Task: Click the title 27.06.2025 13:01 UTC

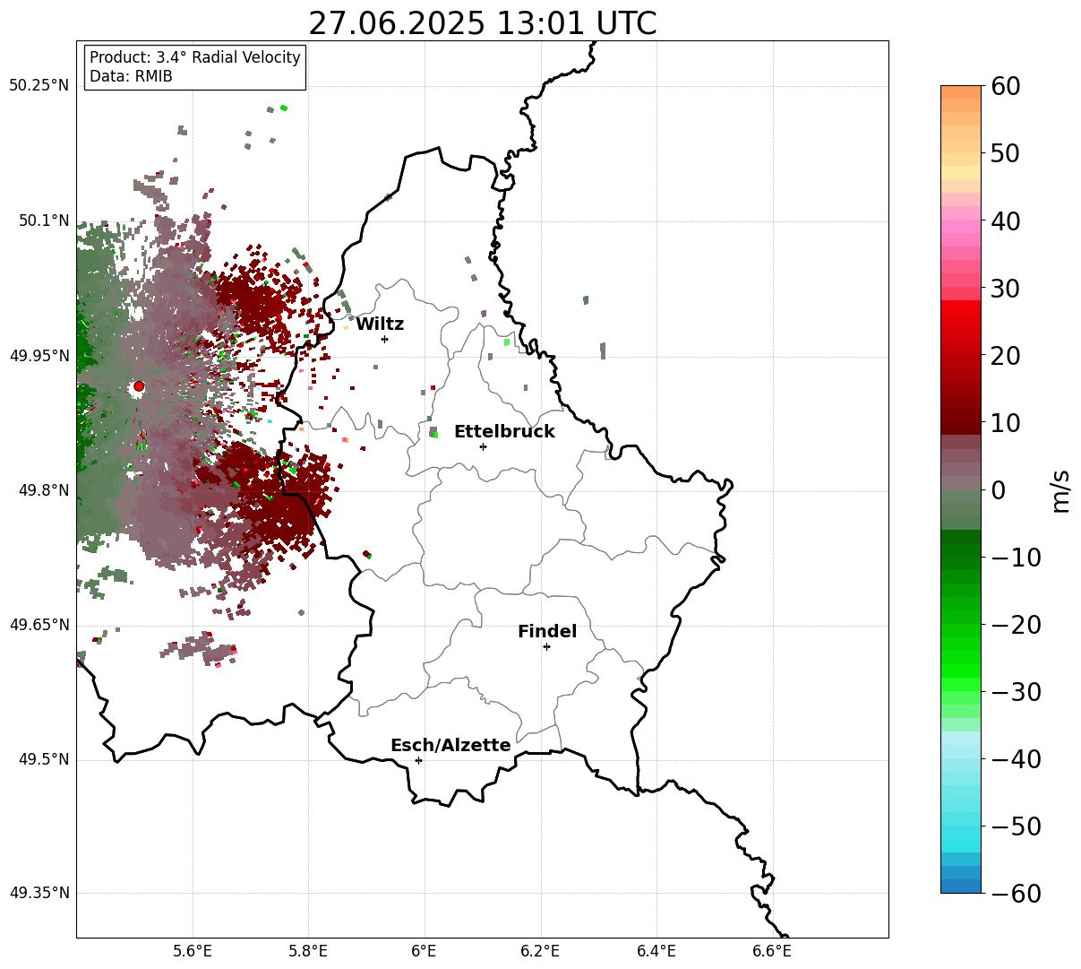Action: click(x=482, y=23)
